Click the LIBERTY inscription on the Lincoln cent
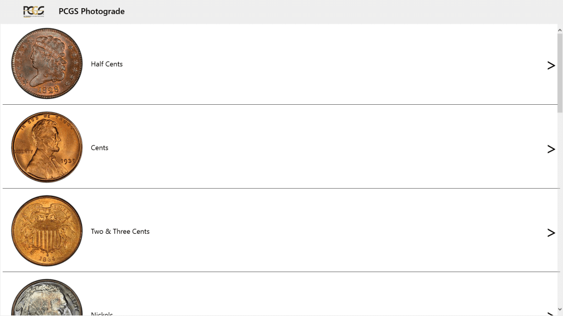Image resolution: width=563 pixels, height=316 pixels. click(x=23, y=151)
